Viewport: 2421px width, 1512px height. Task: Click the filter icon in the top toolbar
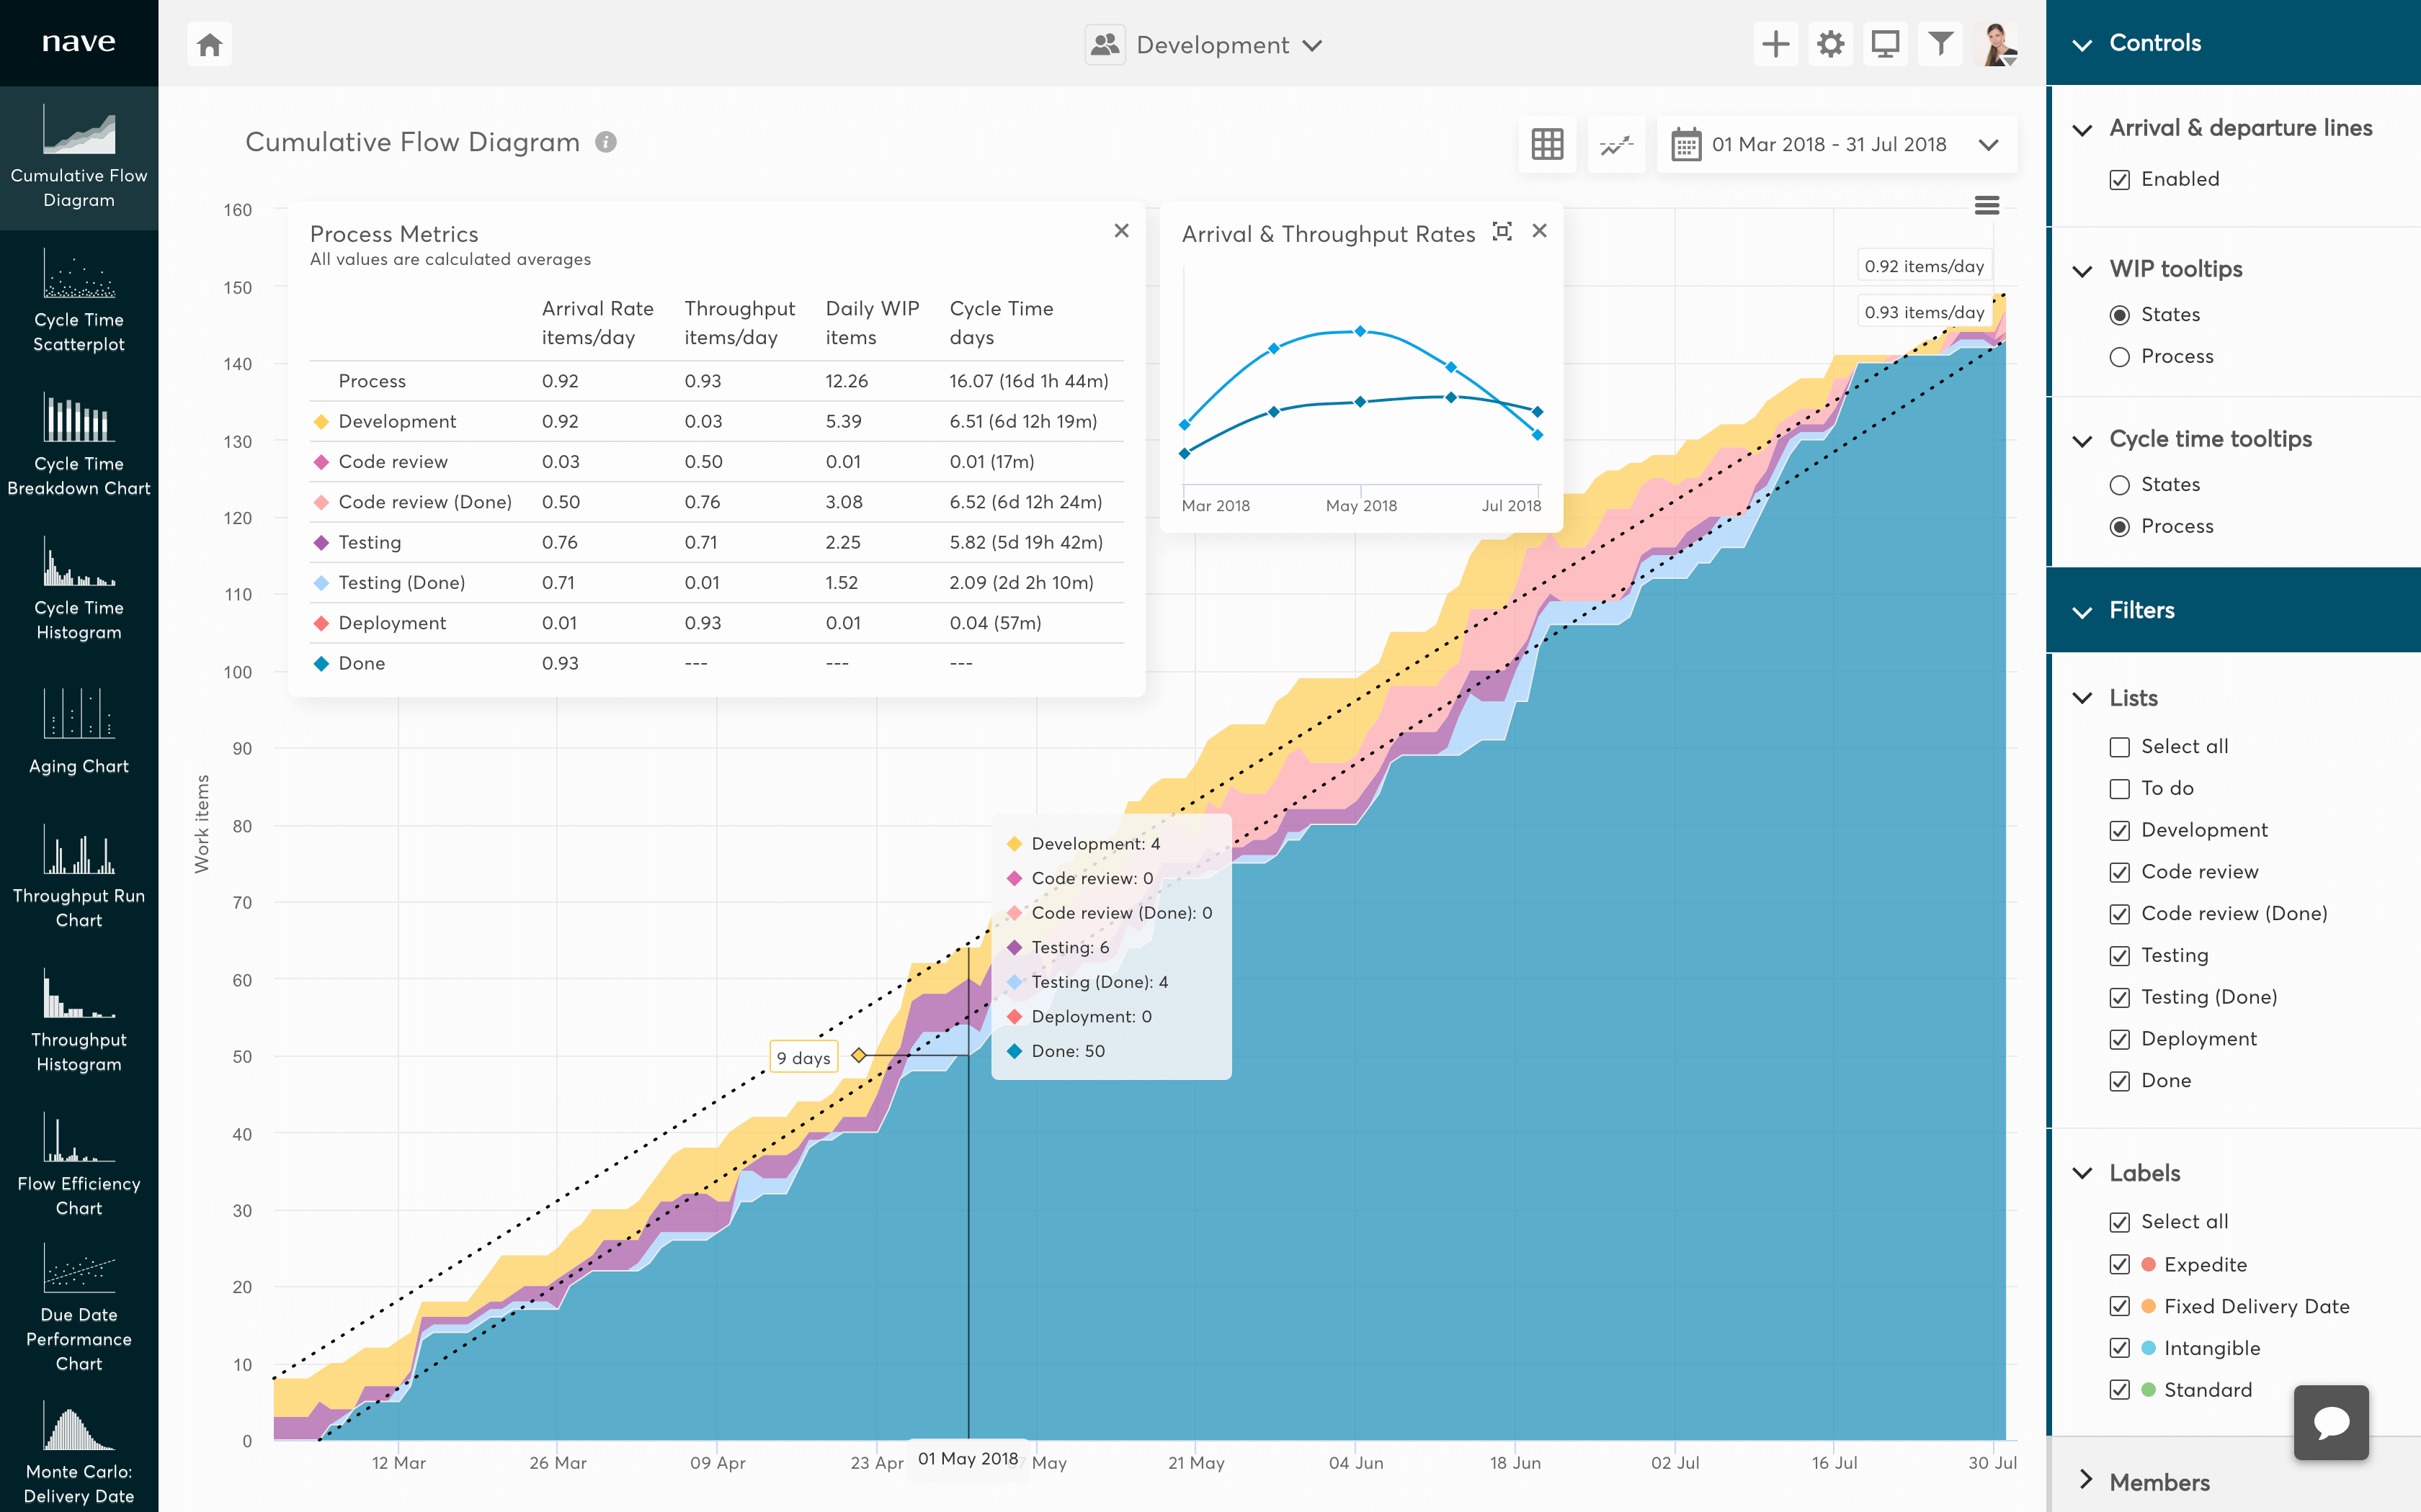coord(1940,44)
